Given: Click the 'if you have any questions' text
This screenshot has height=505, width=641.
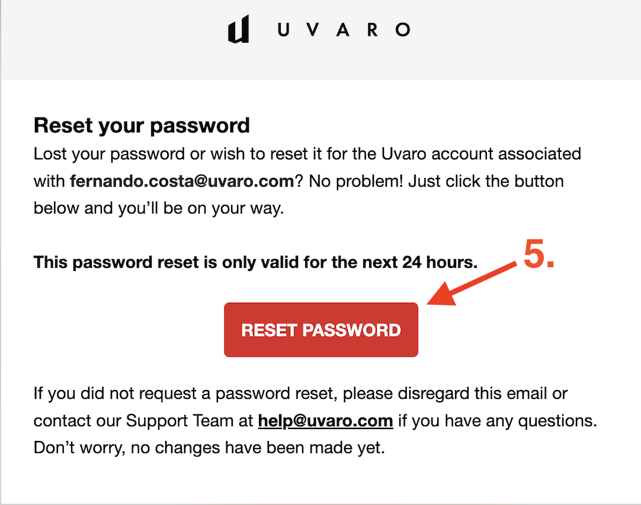Looking at the screenshot, I should click(x=498, y=421).
